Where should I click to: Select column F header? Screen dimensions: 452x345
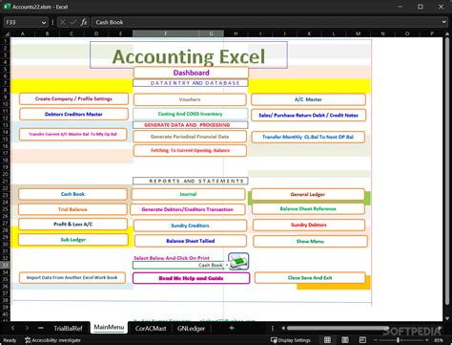coord(166,33)
